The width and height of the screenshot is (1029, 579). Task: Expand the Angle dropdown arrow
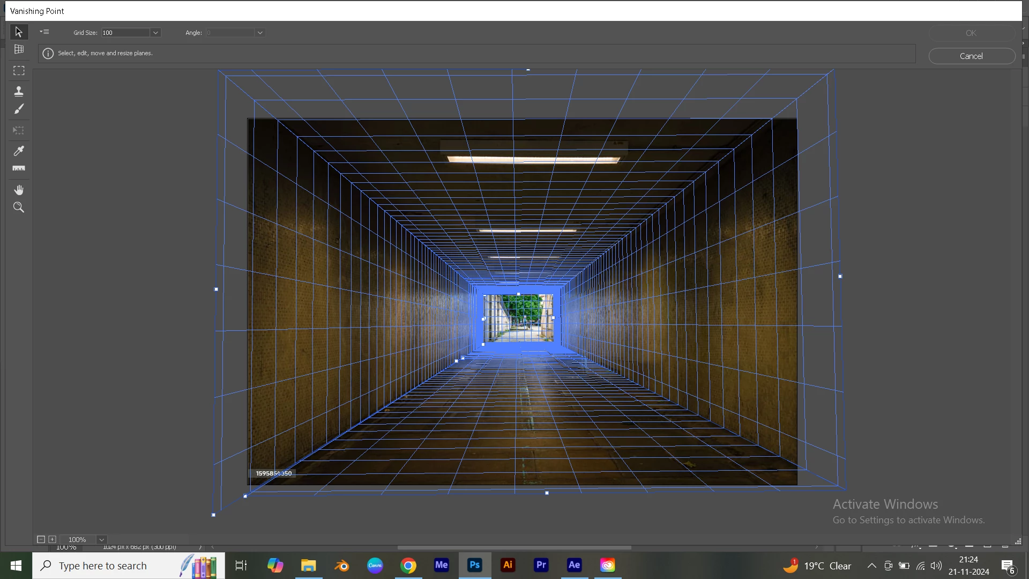click(260, 33)
